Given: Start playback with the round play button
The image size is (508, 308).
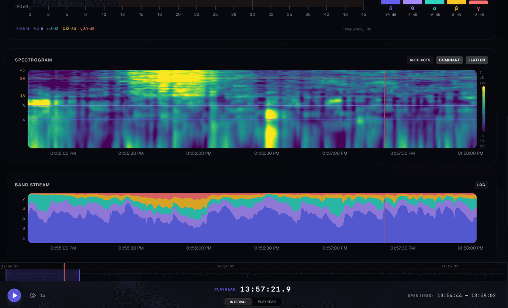Looking at the screenshot, I should pos(14,295).
